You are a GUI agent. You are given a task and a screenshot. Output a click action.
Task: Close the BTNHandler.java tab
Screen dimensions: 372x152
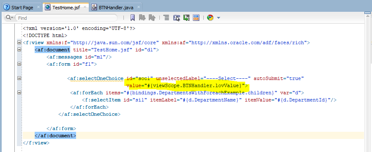pos(139,7)
